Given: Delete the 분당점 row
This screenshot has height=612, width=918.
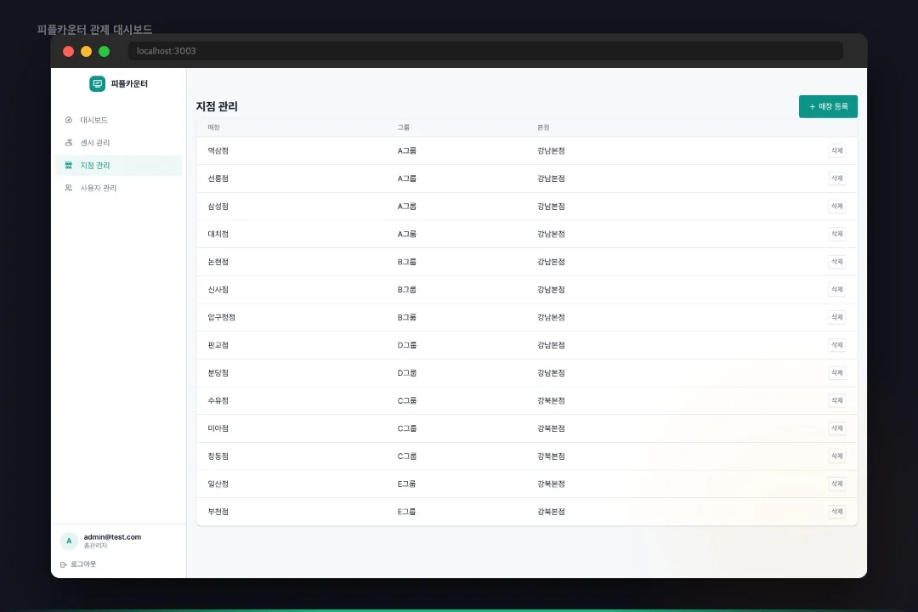Looking at the screenshot, I should pos(836,372).
